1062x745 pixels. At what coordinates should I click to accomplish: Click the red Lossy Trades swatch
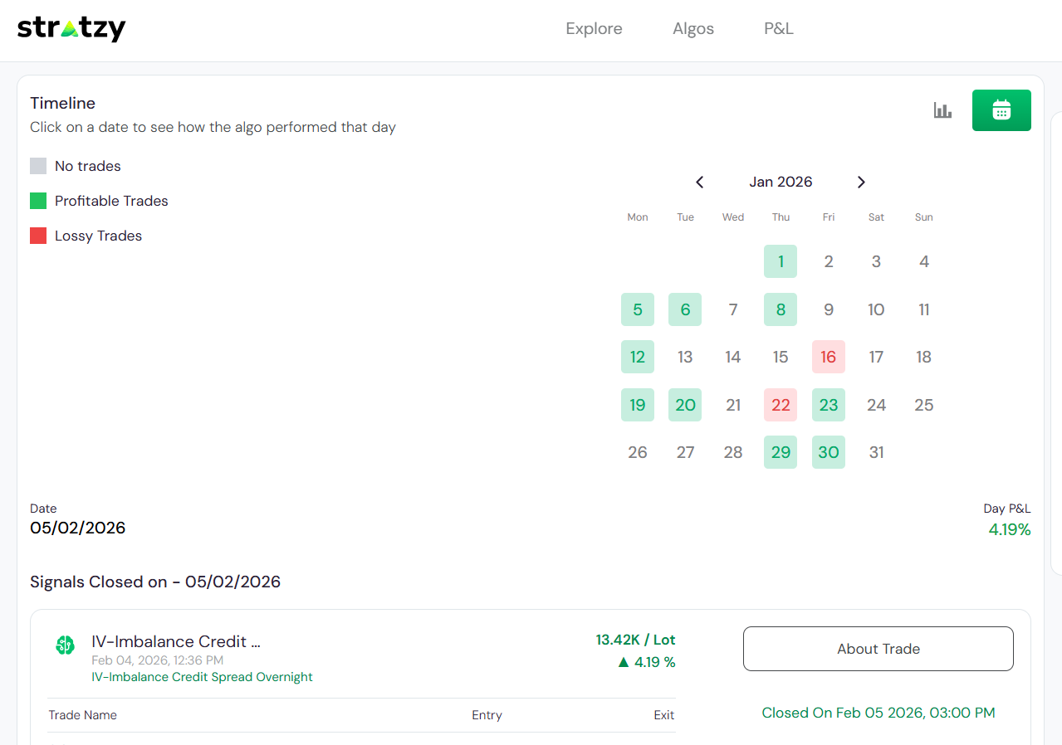(x=38, y=236)
